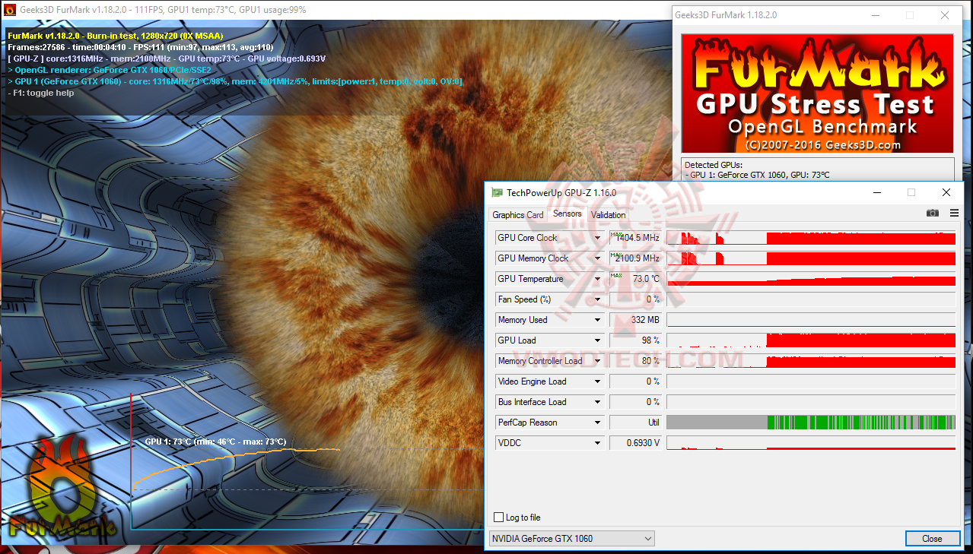Viewport: 973px width, 554px height.
Task: Maximize the GPU-Z window
Action: [x=911, y=193]
